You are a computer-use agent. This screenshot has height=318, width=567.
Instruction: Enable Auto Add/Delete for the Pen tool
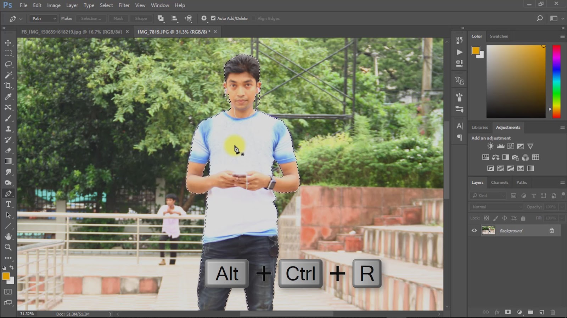pyautogui.click(x=213, y=18)
